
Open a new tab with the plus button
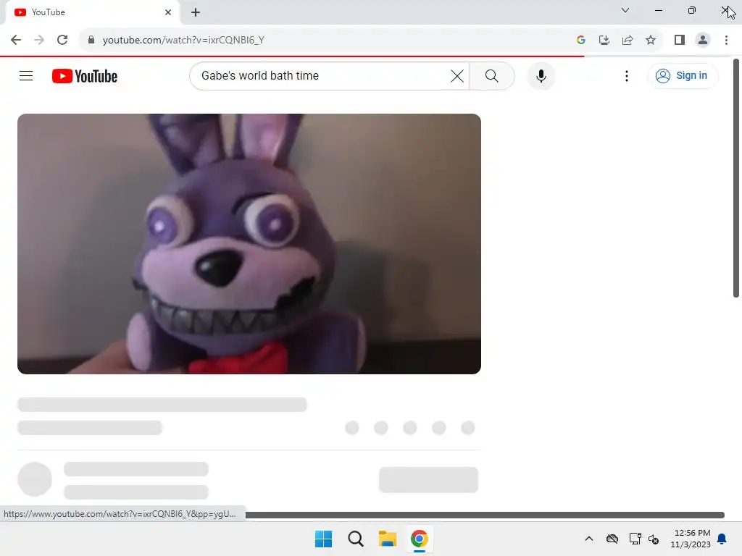point(196,12)
